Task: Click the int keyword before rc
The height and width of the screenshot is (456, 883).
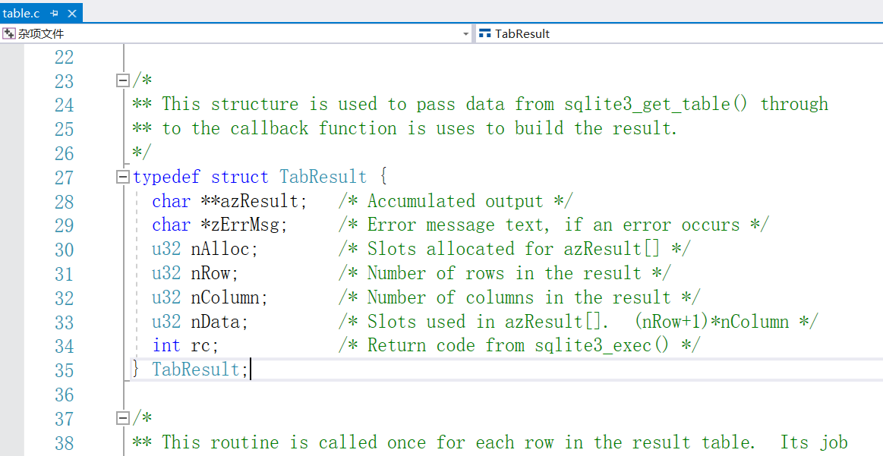Action: tap(166, 345)
